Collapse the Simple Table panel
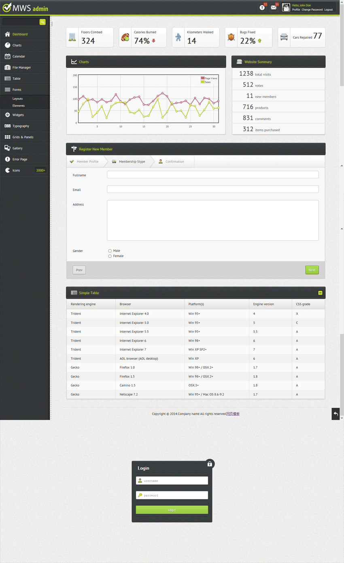 [x=320, y=293]
